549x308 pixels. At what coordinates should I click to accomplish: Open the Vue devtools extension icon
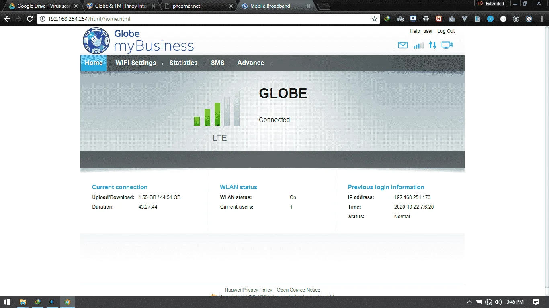coord(465,19)
